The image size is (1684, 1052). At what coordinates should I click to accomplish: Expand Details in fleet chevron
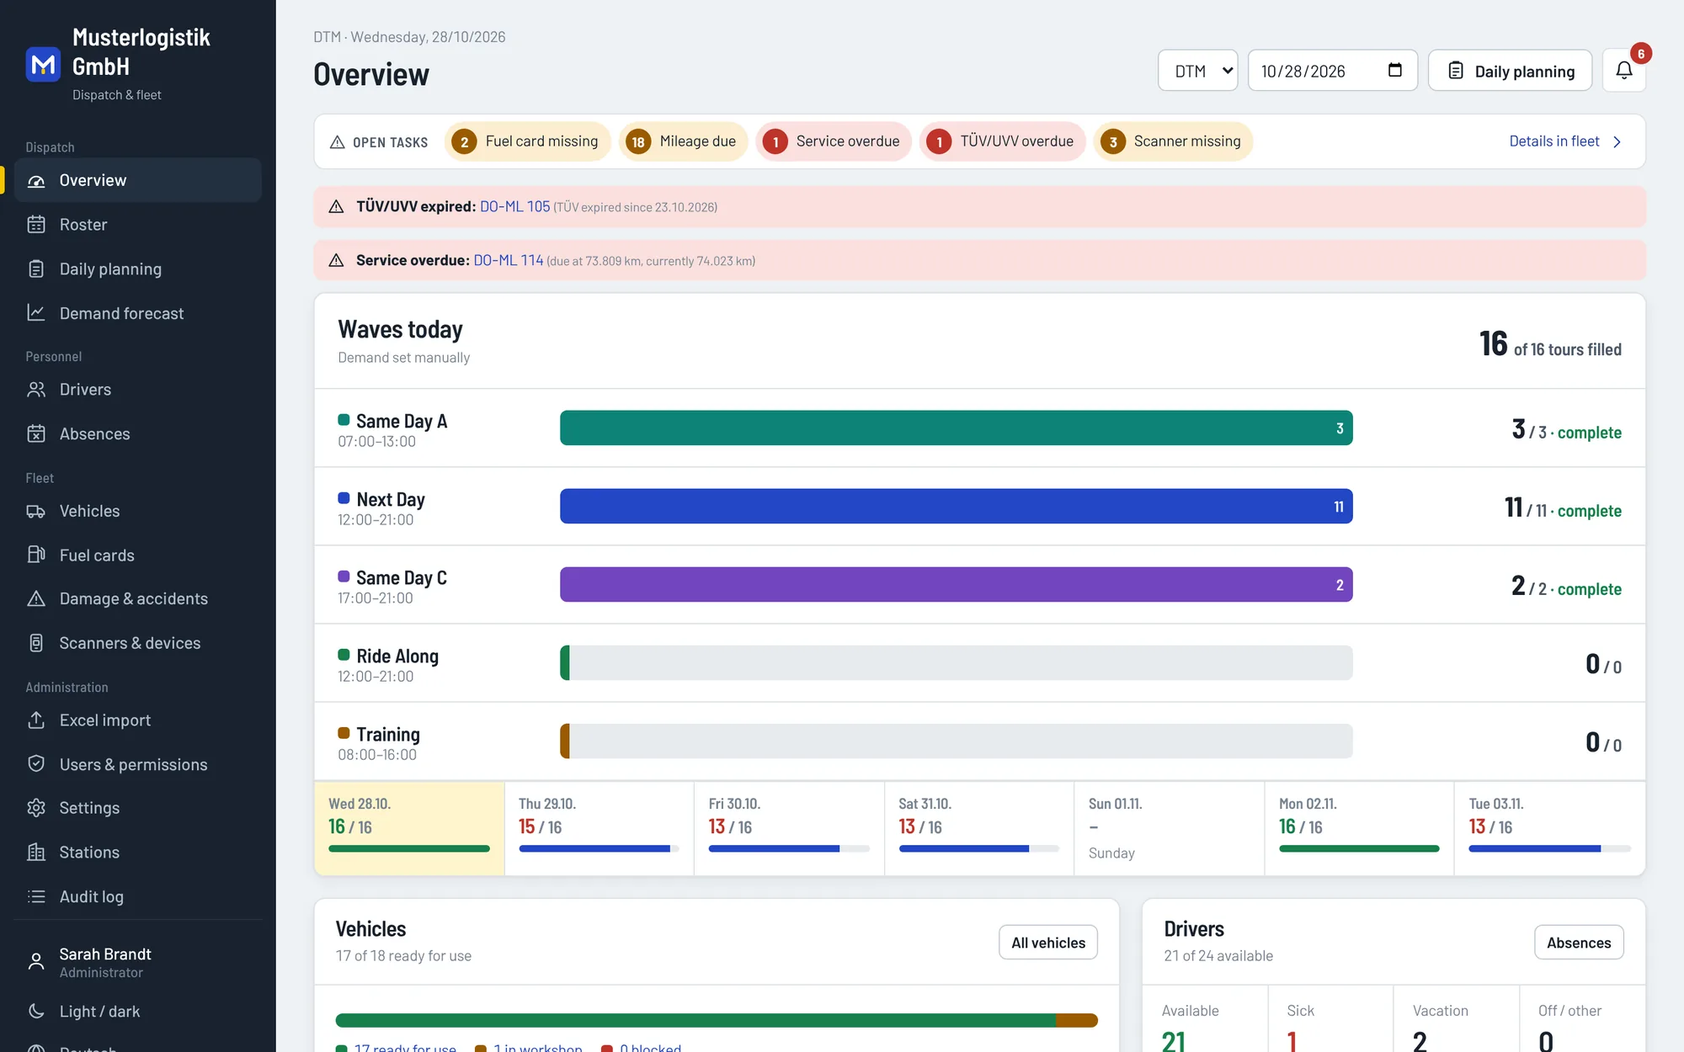coord(1617,142)
